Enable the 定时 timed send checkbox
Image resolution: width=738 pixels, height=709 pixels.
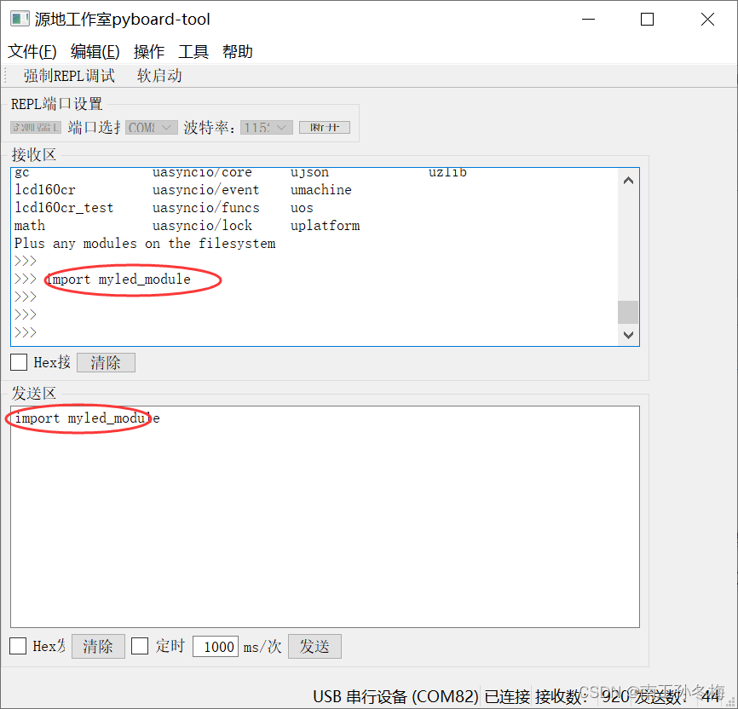[139, 645]
